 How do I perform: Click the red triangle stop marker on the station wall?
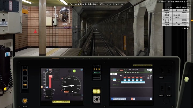point(35,32)
